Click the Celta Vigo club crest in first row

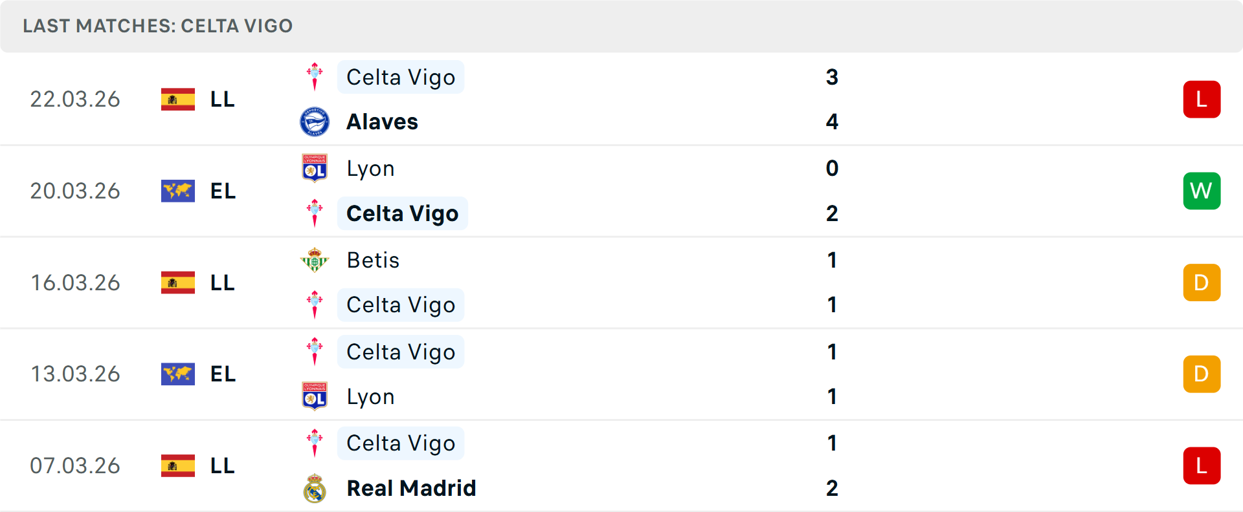coord(315,76)
